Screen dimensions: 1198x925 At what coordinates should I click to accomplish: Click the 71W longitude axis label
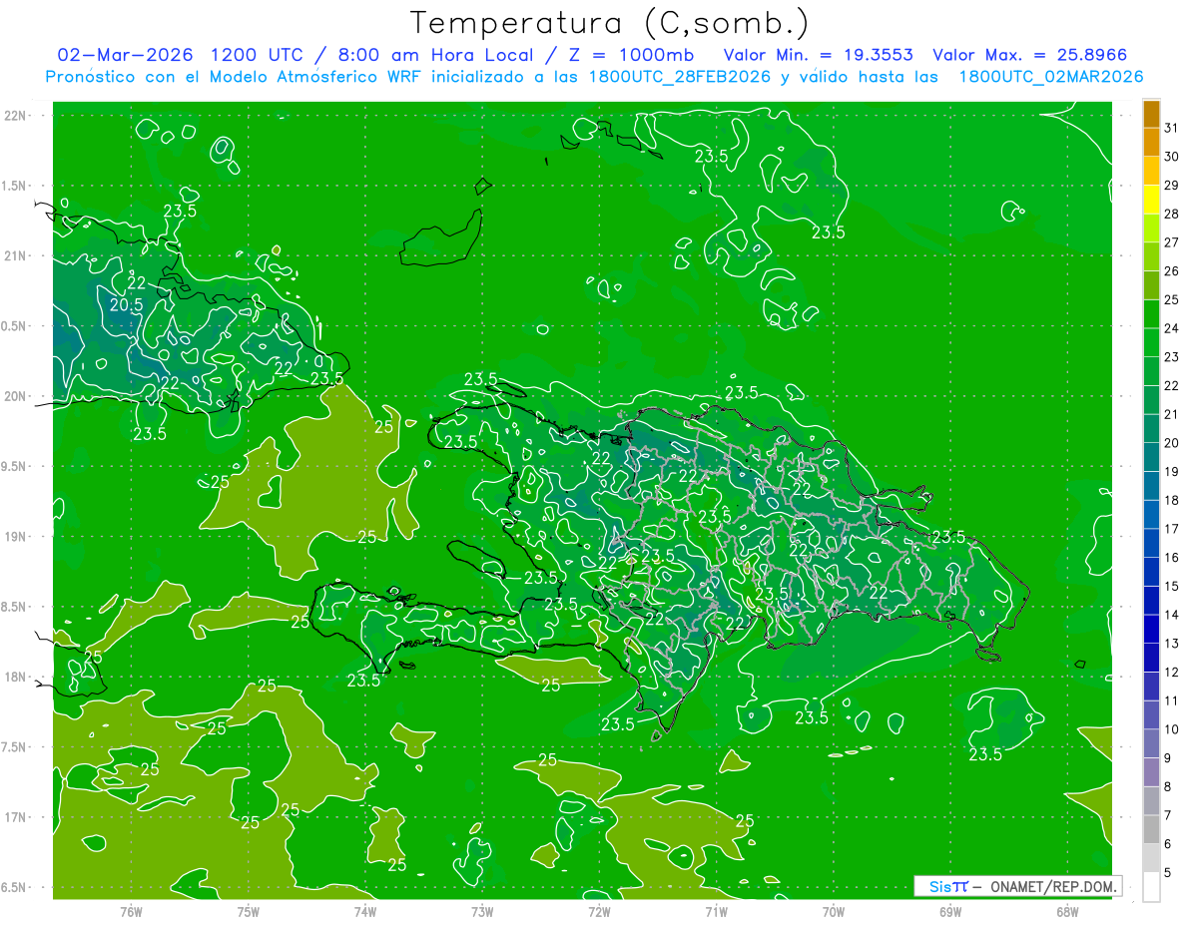pyautogui.click(x=716, y=912)
